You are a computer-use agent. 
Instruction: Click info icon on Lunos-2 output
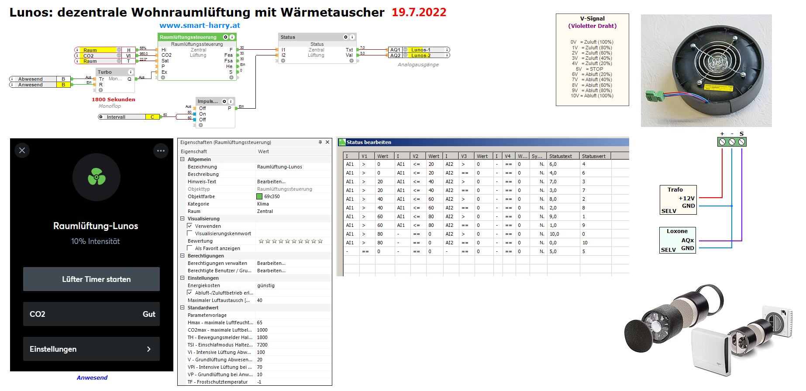[x=447, y=55]
